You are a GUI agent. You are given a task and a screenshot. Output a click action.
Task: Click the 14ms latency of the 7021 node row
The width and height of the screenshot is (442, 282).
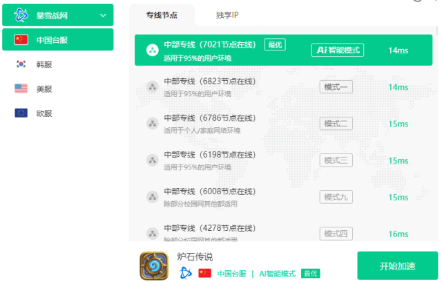[x=398, y=50]
